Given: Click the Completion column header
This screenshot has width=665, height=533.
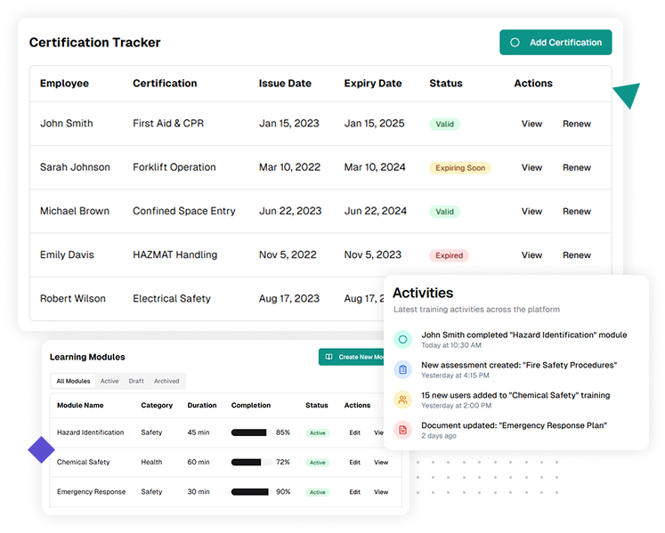Looking at the screenshot, I should click(251, 406).
